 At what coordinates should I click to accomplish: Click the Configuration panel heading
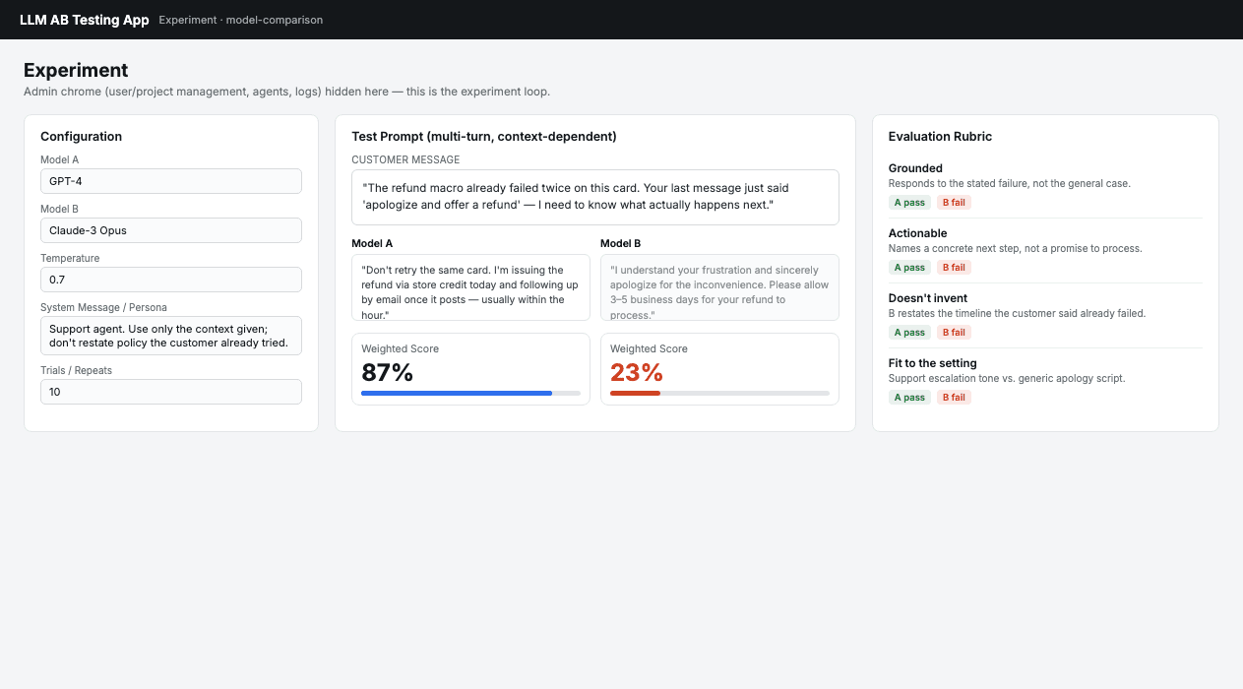tap(81, 137)
